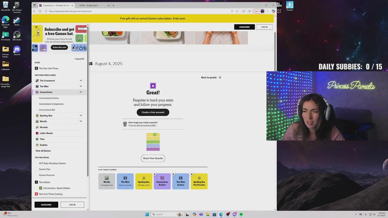This screenshot has height=218, width=388.
Task: Click the New York Times Cooking icon
Action: (36, 194)
